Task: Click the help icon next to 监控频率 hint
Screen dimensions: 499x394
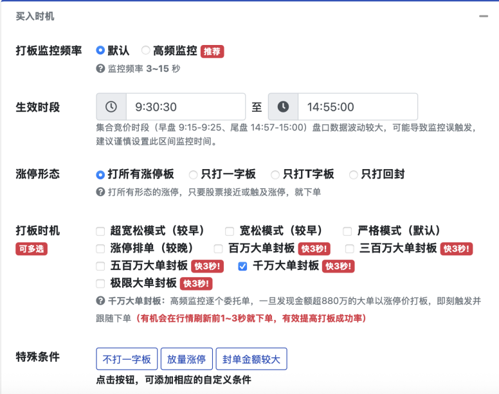Action: [x=100, y=68]
